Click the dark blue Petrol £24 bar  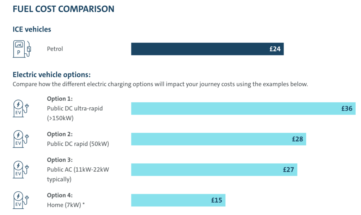click(x=207, y=49)
